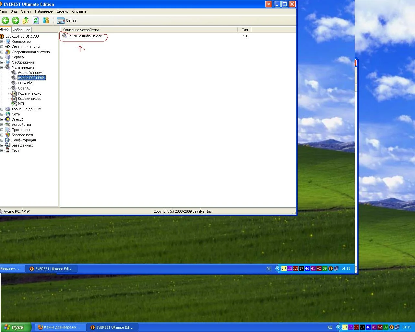Select the HD Audio tree item
This screenshot has width=415, height=332.
click(x=25, y=83)
